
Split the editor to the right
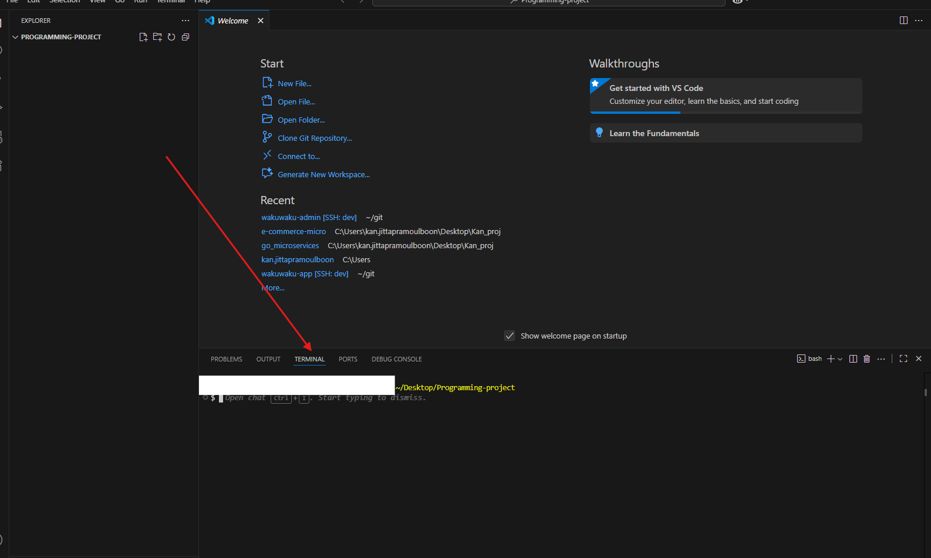point(903,21)
